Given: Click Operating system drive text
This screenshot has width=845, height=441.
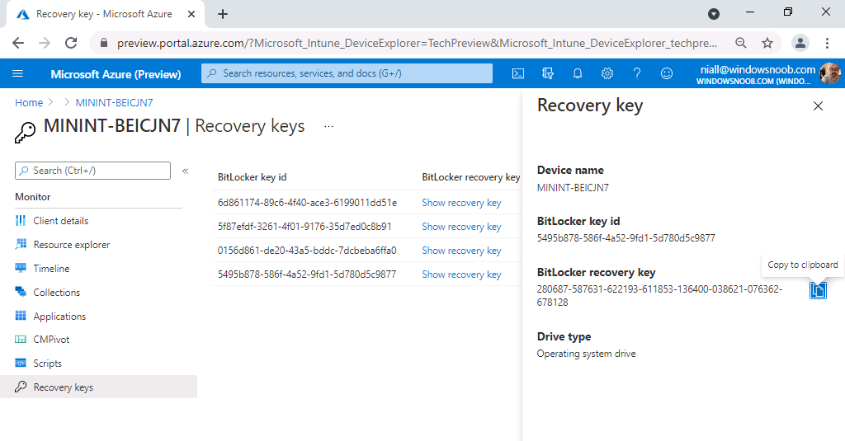Looking at the screenshot, I should click(x=587, y=354).
